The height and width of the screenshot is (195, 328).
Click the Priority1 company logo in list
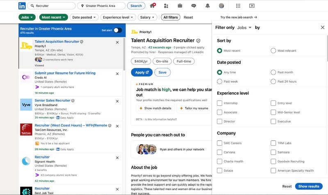pyautogui.click(x=26, y=46)
